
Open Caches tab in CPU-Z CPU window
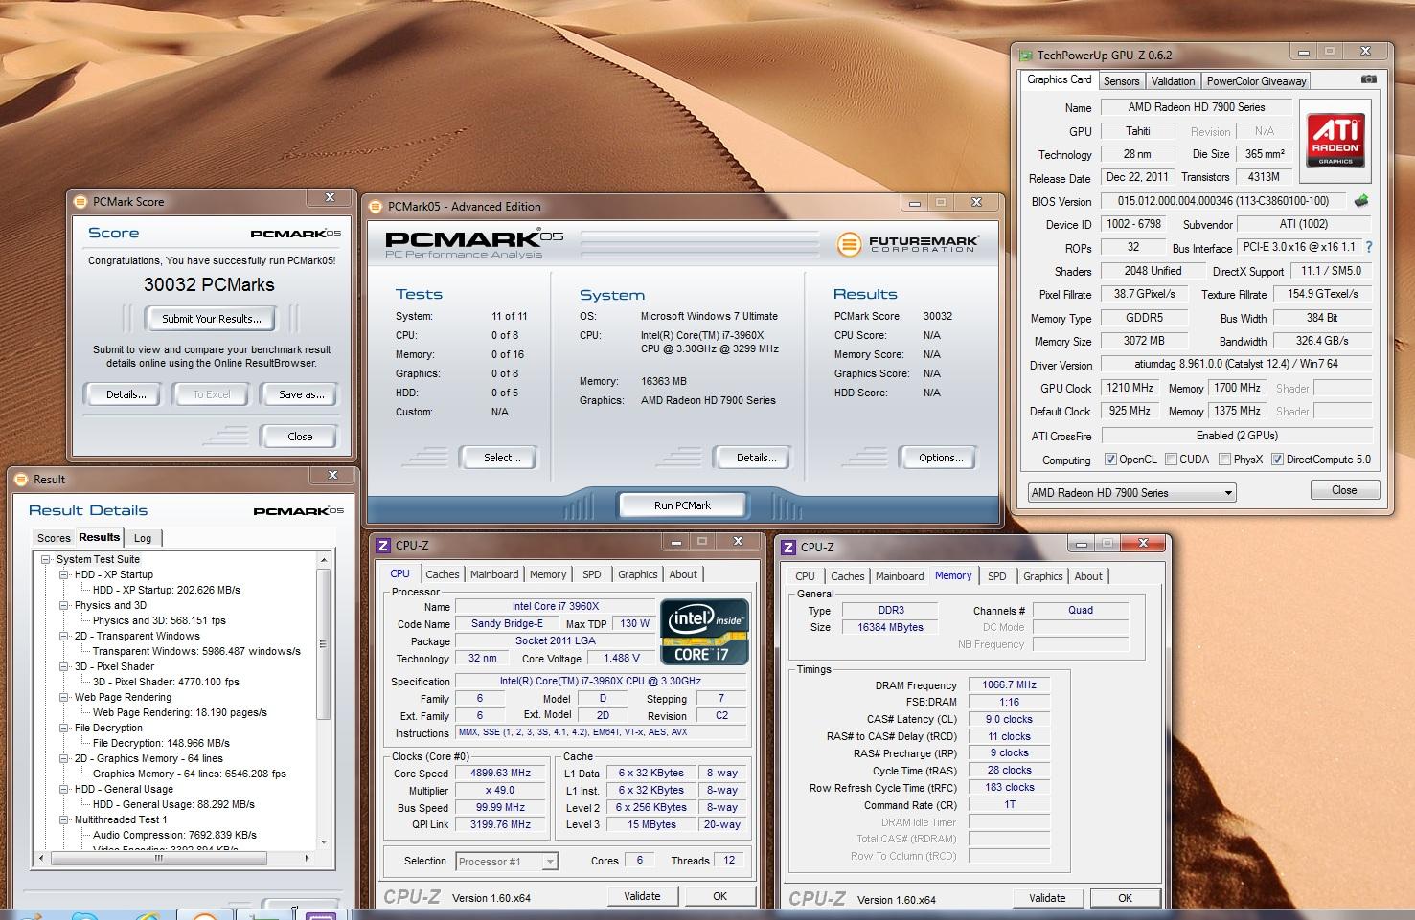pos(443,574)
